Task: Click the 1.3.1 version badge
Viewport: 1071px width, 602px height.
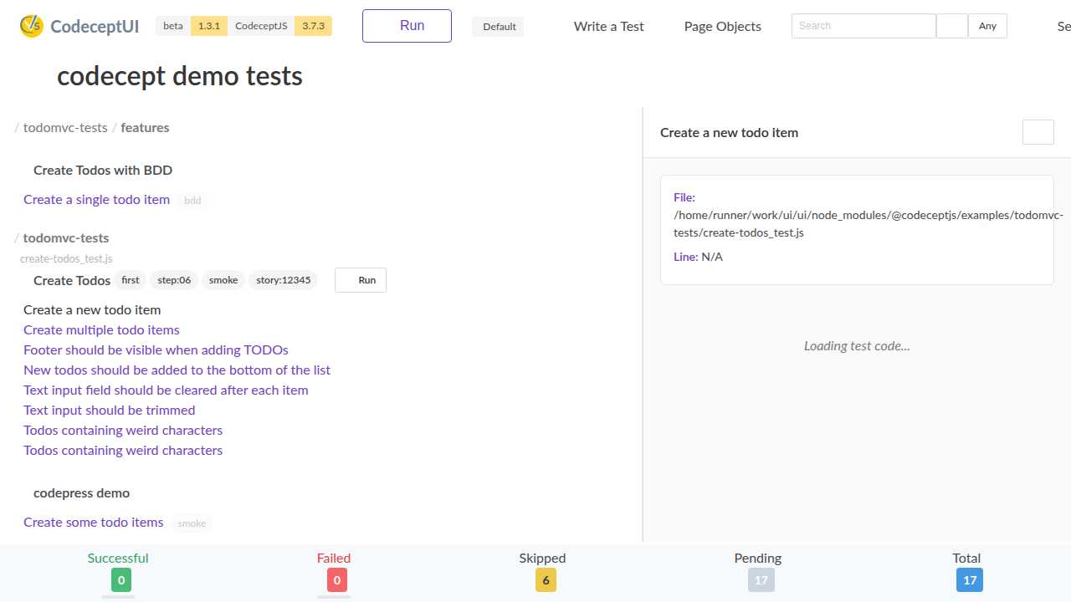Action: click(208, 26)
